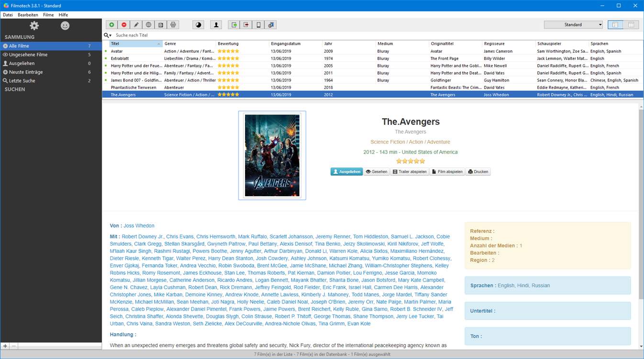Open the Scarlett Johansson actor link
The width and height of the screenshot is (644, 359).
291,236
